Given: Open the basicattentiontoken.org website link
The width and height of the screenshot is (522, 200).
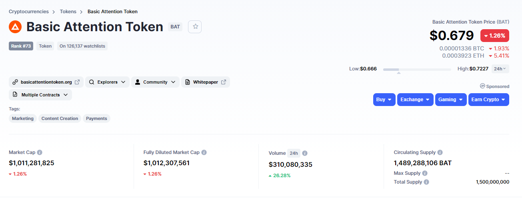Looking at the screenshot, I should [x=46, y=82].
